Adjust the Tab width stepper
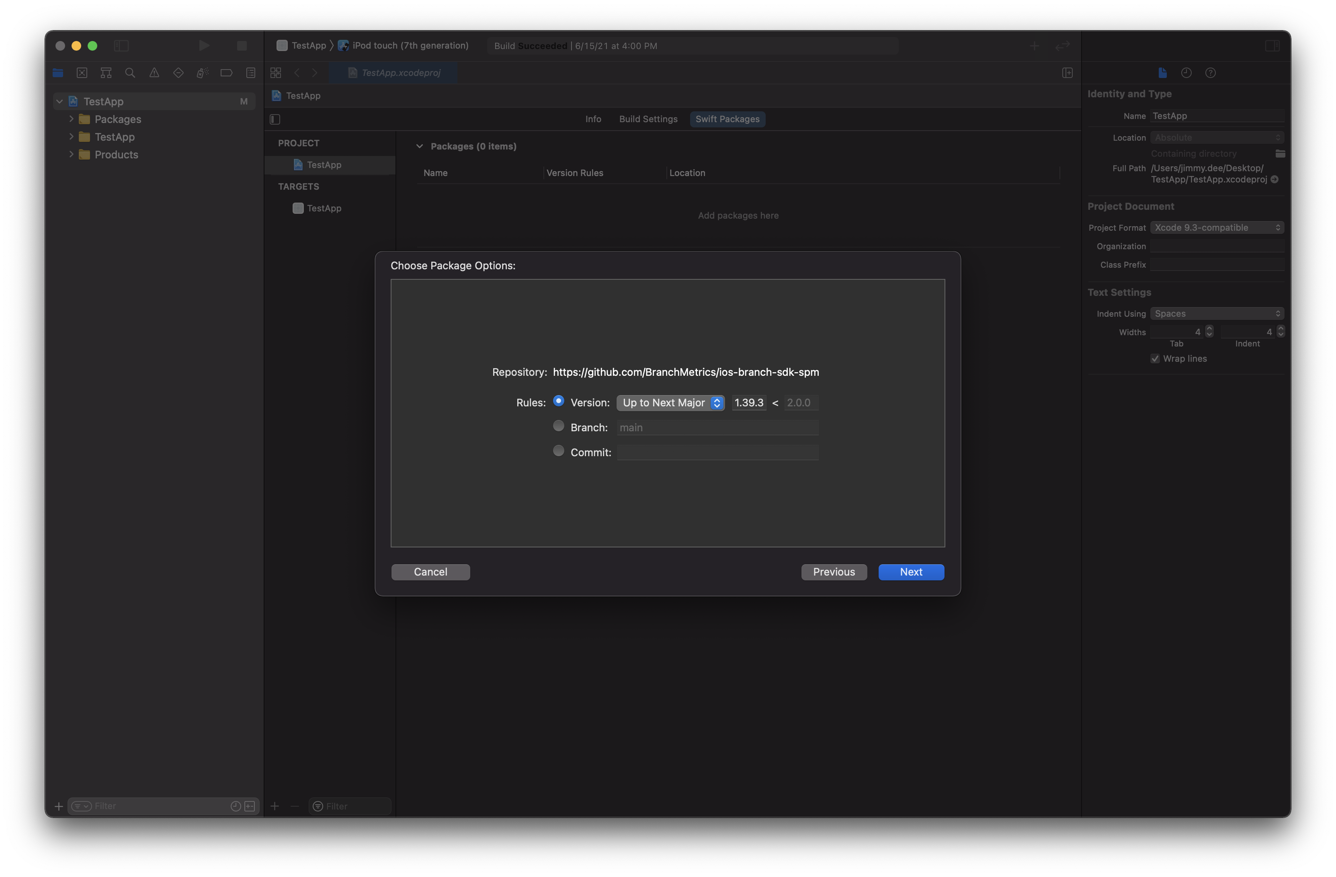The width and height of the screenshot is (1336, 877). tap(1209, 332)
